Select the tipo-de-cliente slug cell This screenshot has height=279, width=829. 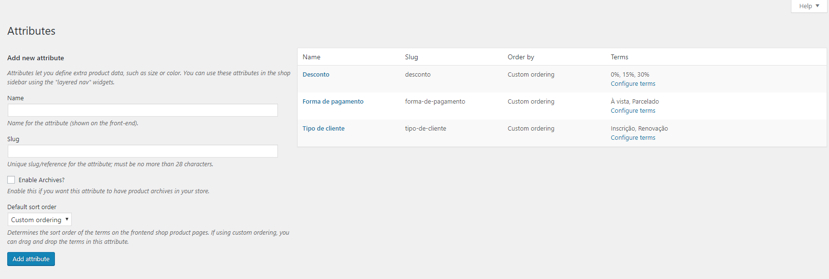pyautogui.click(x=425, y=129)
